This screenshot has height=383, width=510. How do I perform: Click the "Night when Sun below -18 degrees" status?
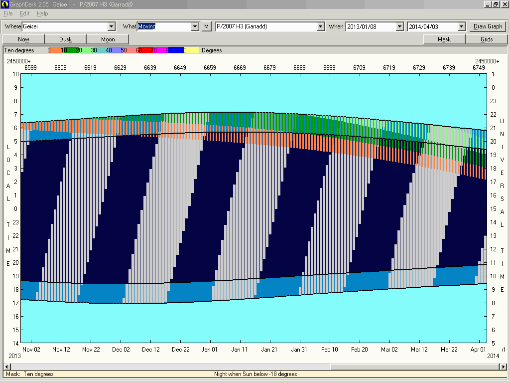(255, 374)
